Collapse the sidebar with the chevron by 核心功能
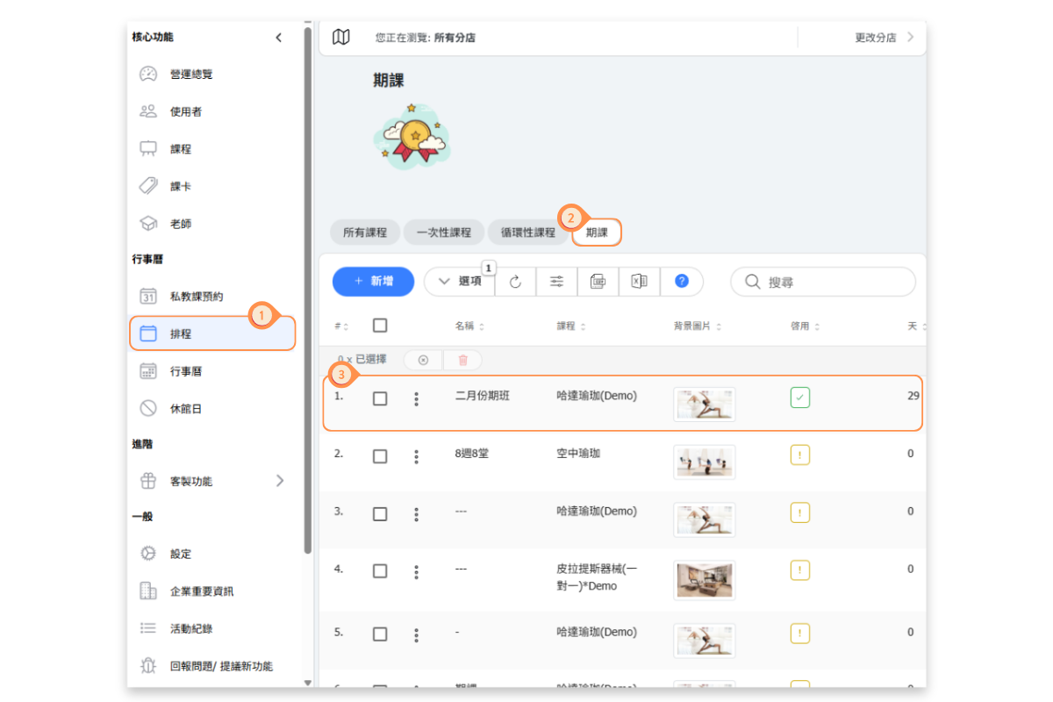Viewport: 1053px width, 702px height. coord(279,38)
